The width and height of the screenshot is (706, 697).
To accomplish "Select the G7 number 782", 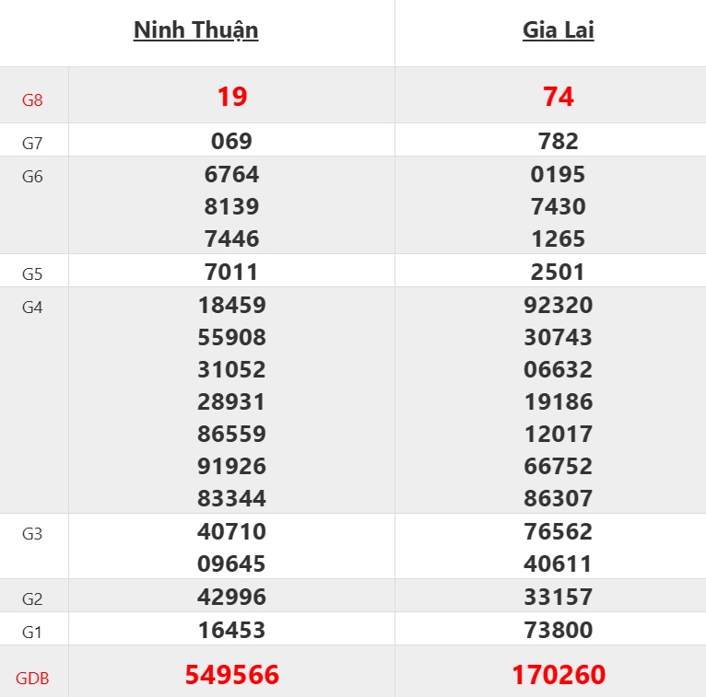I will tap(559, 142).
